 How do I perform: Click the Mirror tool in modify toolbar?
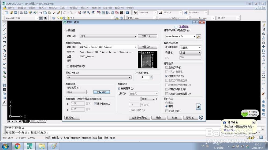pos(263,34)
